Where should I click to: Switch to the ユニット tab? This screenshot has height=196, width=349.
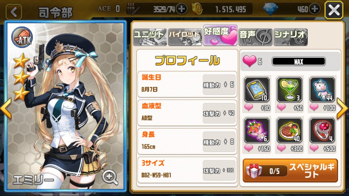point(150,37)
